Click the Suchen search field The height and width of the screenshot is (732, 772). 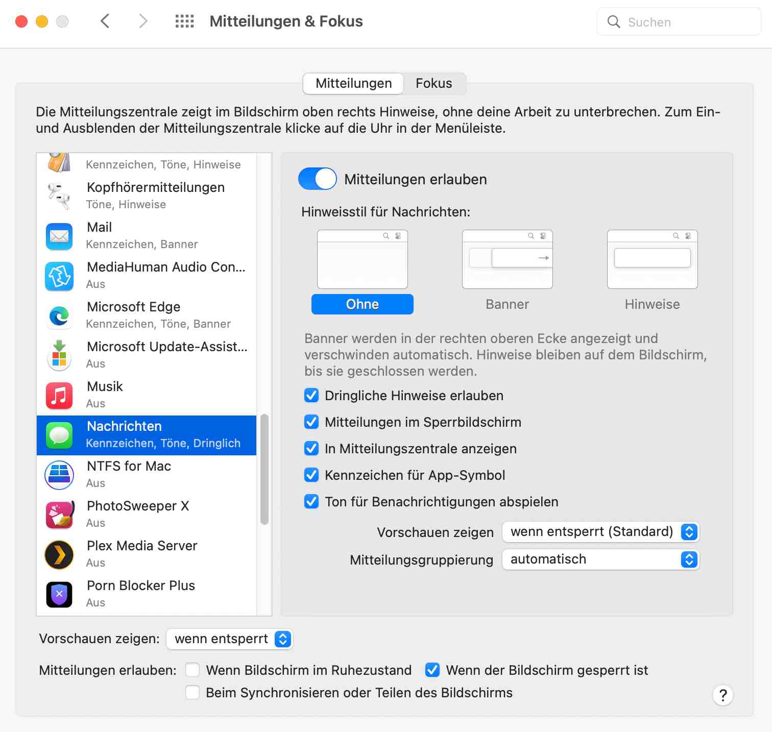pyautogui.click(x=679, y=22)
